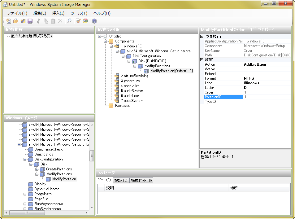Click the 7 oobeSystem pass icon

(117, 101)
